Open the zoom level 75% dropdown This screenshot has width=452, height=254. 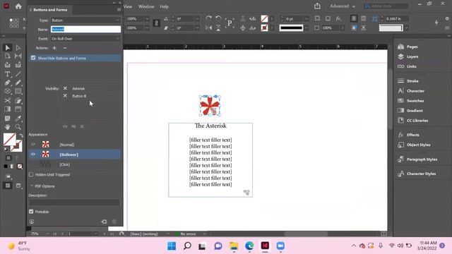[47, 234]
